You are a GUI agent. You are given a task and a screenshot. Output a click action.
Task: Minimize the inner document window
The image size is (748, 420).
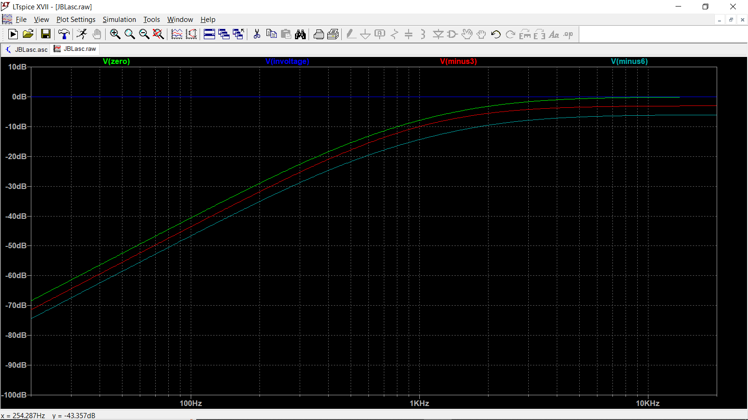point(719,20)
